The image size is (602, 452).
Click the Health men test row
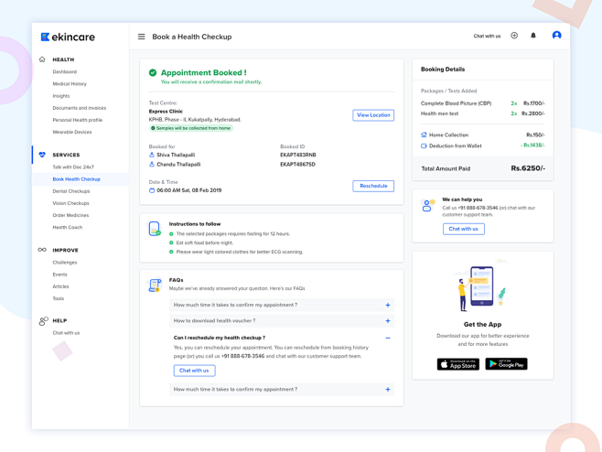tap(482, 113)
